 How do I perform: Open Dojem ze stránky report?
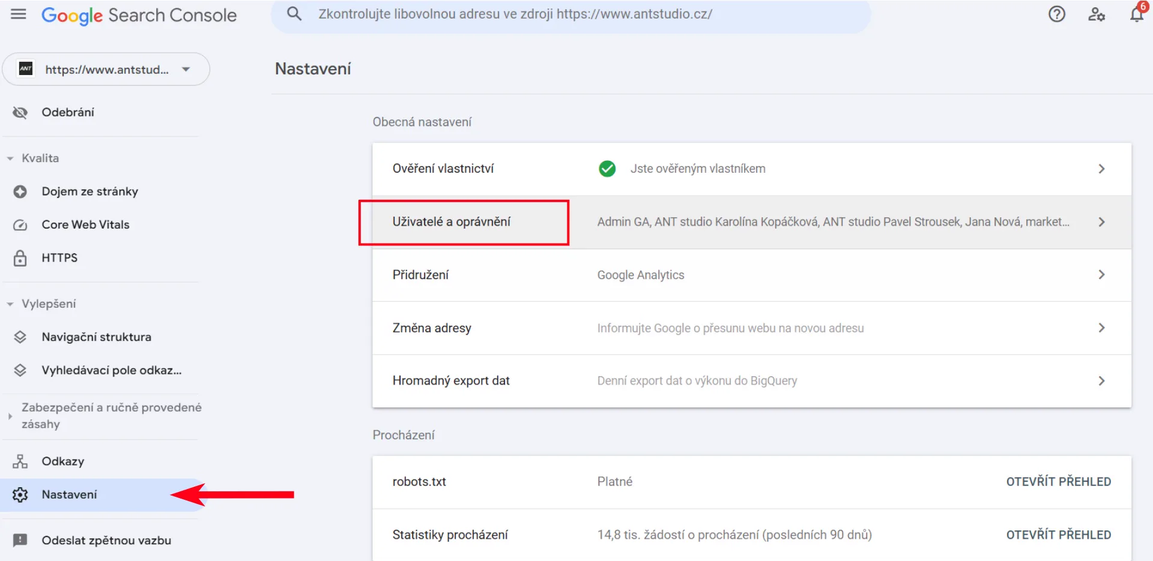[90, 191]
